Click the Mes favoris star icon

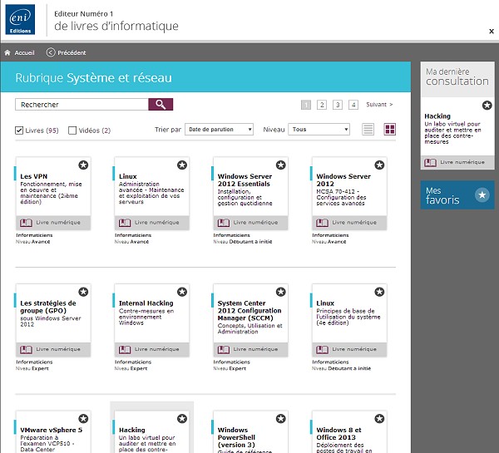click(482, 195)
